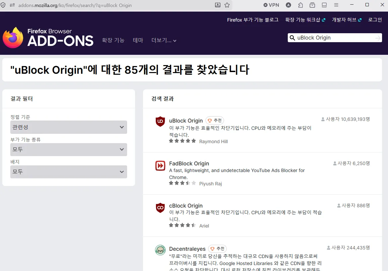Screen dimensions: 388x271
Task: Bookmark this page with the star icon
Action: tap(227, 5)
